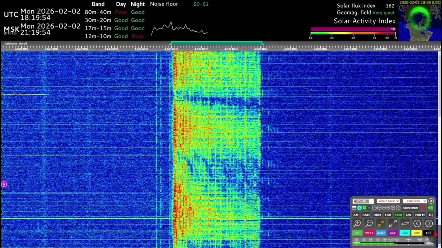Open the blue Audio tab

[381, 233]
